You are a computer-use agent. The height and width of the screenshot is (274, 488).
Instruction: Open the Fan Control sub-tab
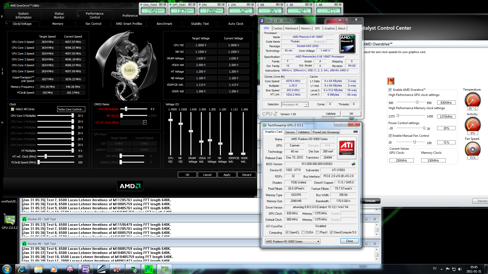93,24
